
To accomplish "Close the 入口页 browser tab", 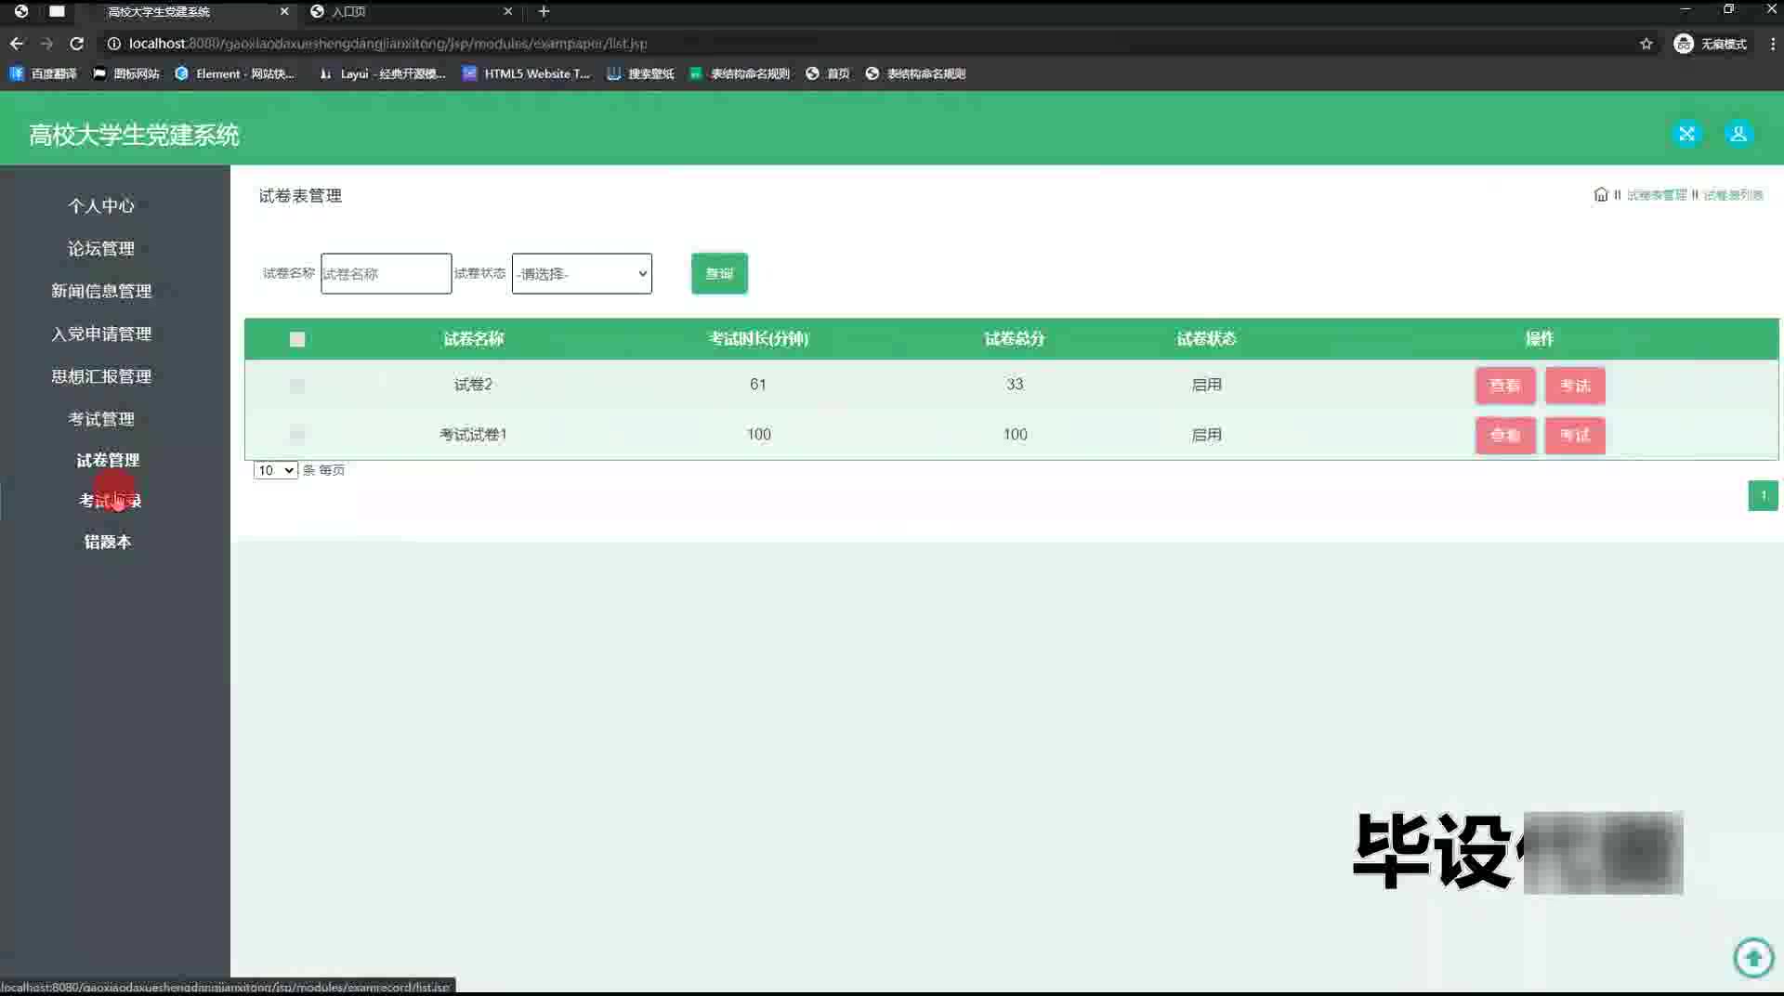I will (507, 11).
